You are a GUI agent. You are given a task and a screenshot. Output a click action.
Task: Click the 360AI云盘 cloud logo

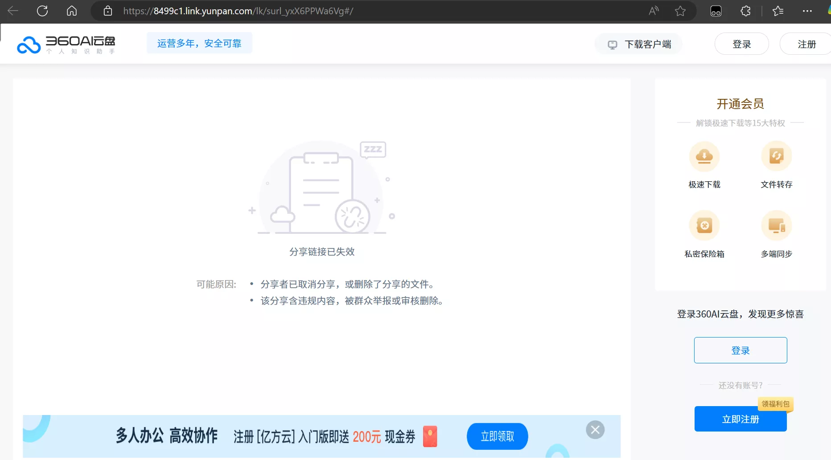click(29, 44)
